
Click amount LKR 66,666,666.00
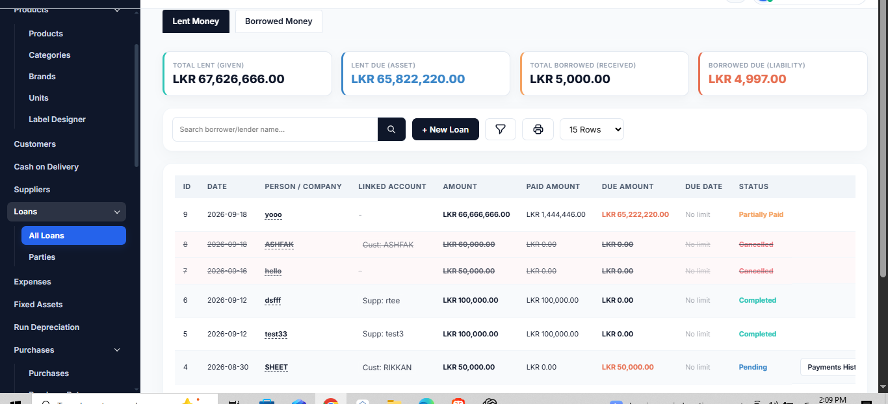477,214
